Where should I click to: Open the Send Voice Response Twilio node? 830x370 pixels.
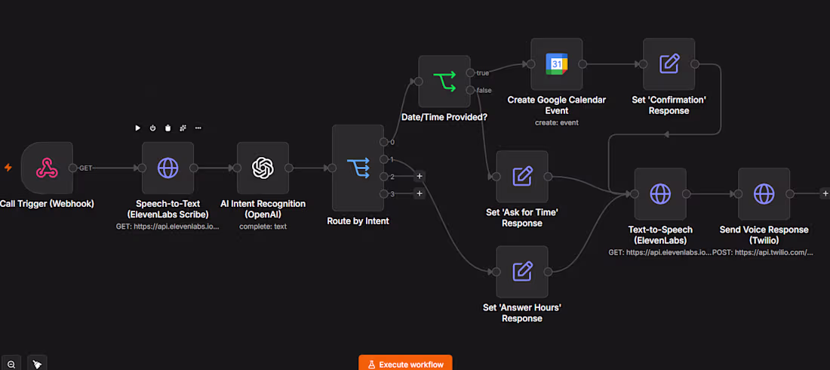pos(764,193)
